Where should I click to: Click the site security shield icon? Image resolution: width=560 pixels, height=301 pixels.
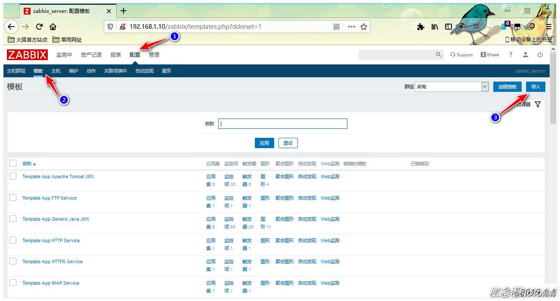(x=110, y=27)
